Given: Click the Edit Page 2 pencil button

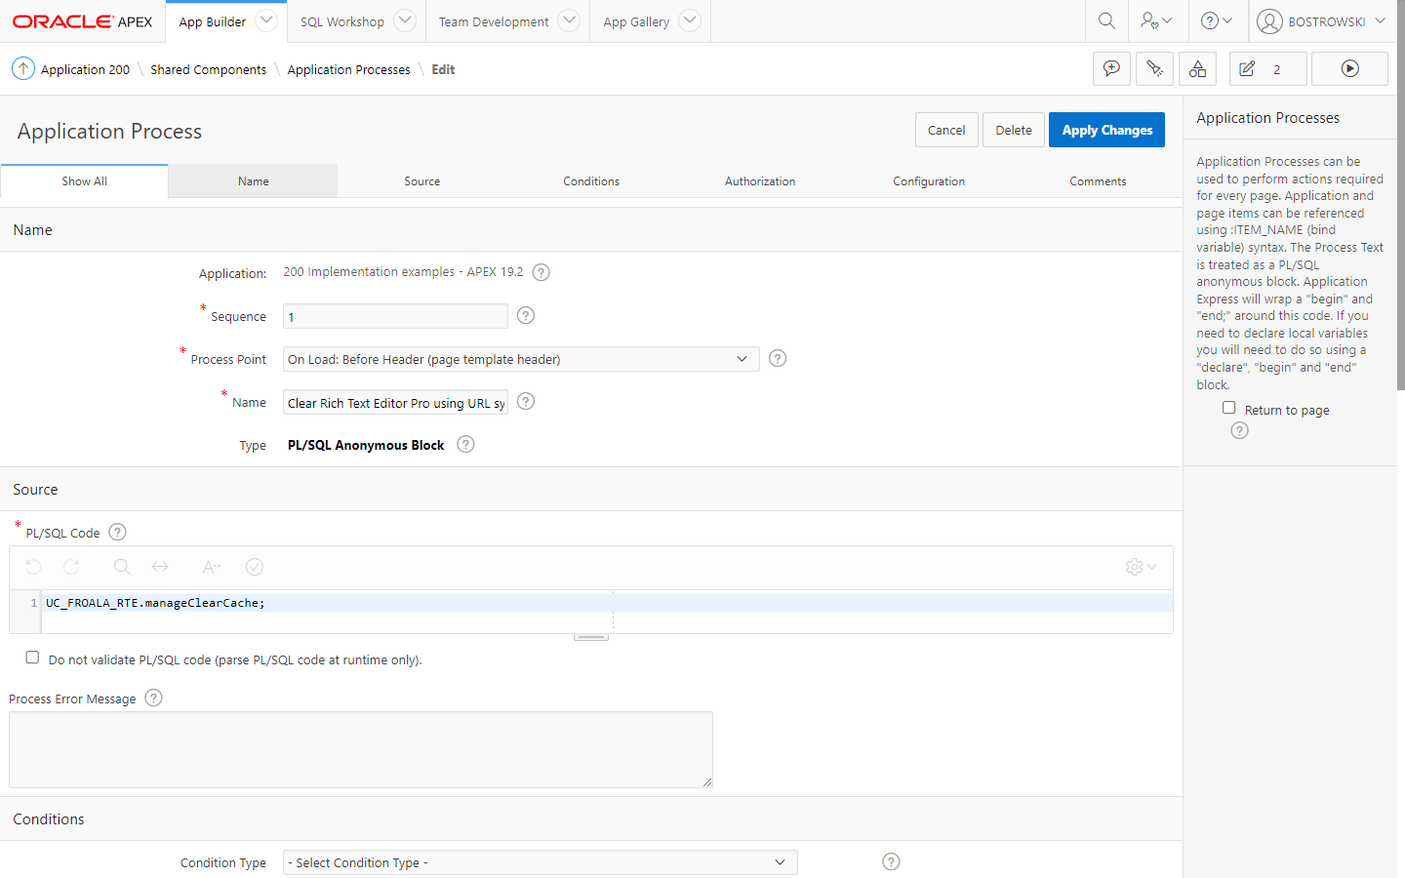Looking at the screenshot, I should (x=1267, y=68).
